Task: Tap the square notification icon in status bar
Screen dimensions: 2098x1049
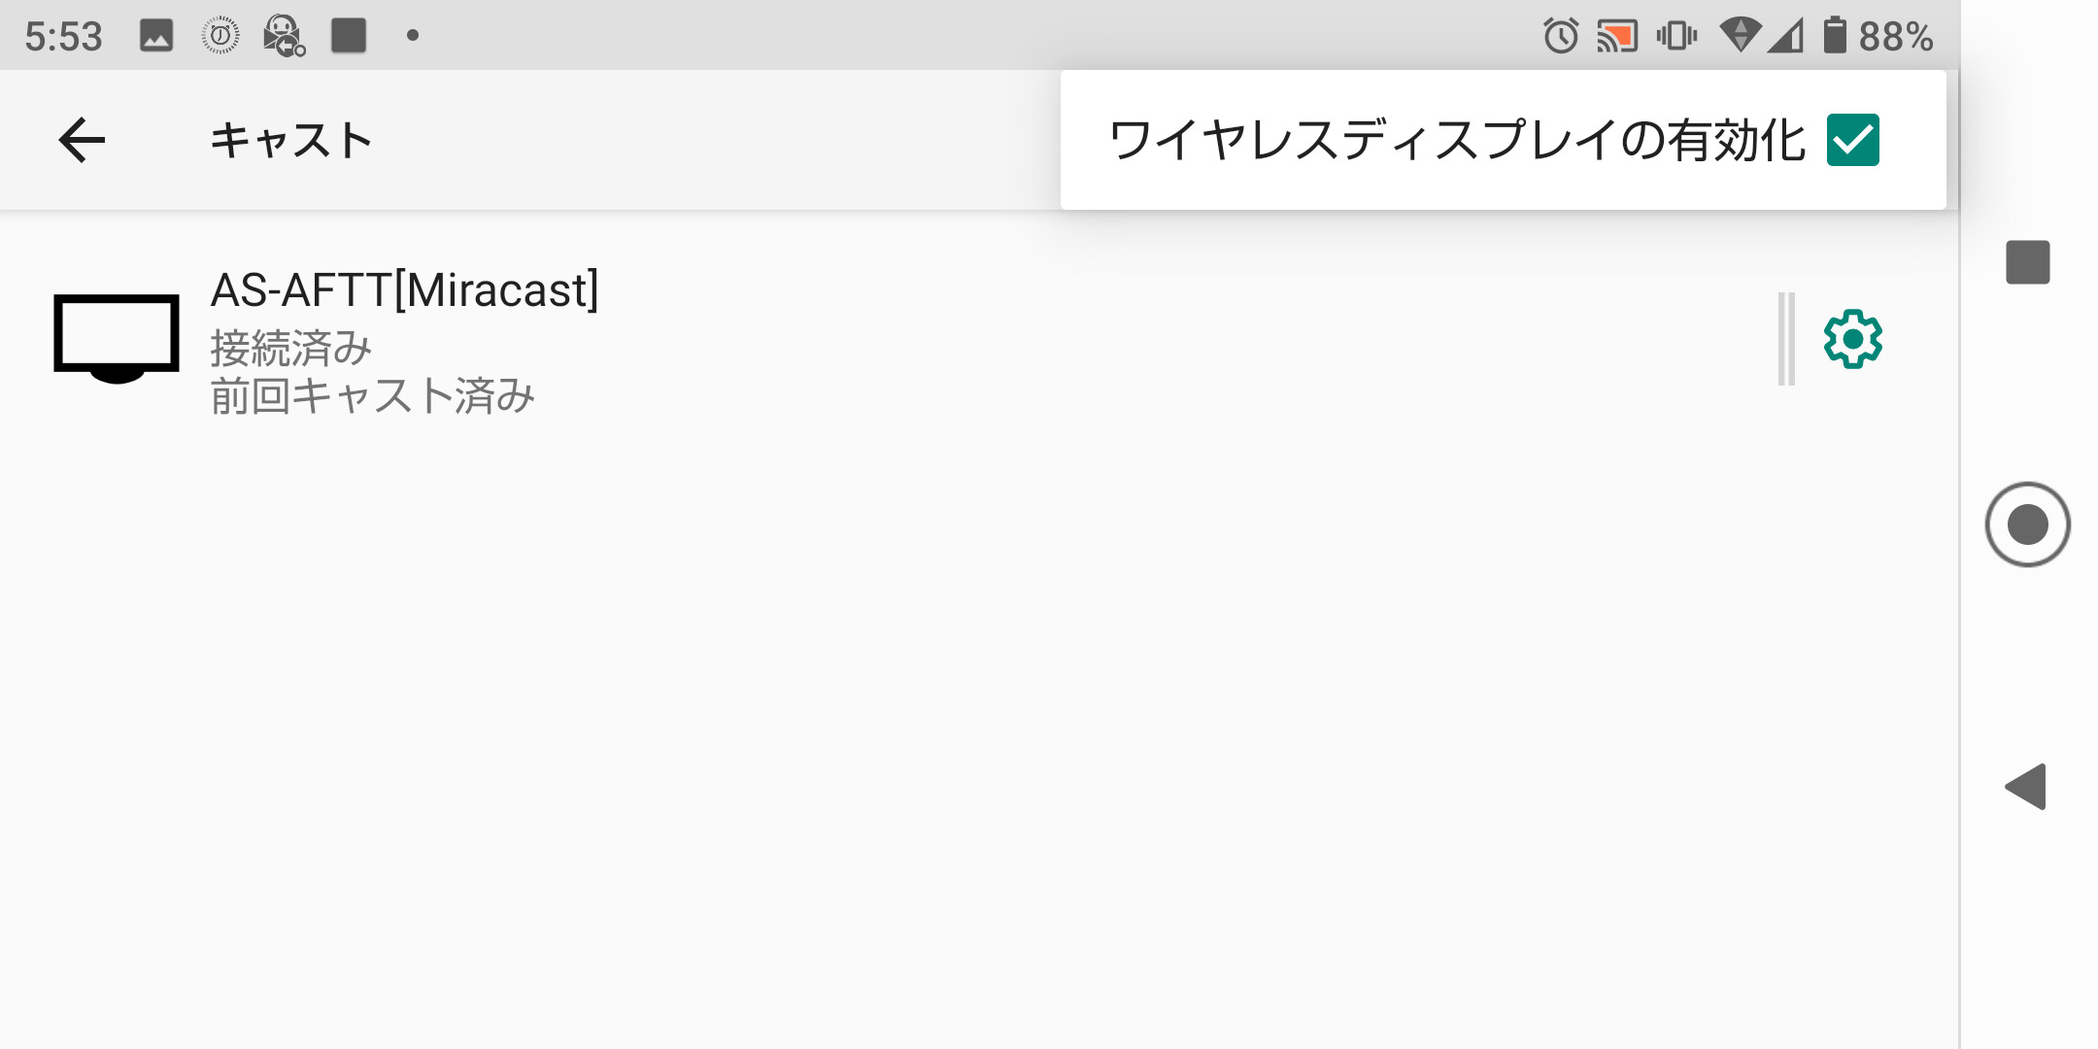Action: 349,36
